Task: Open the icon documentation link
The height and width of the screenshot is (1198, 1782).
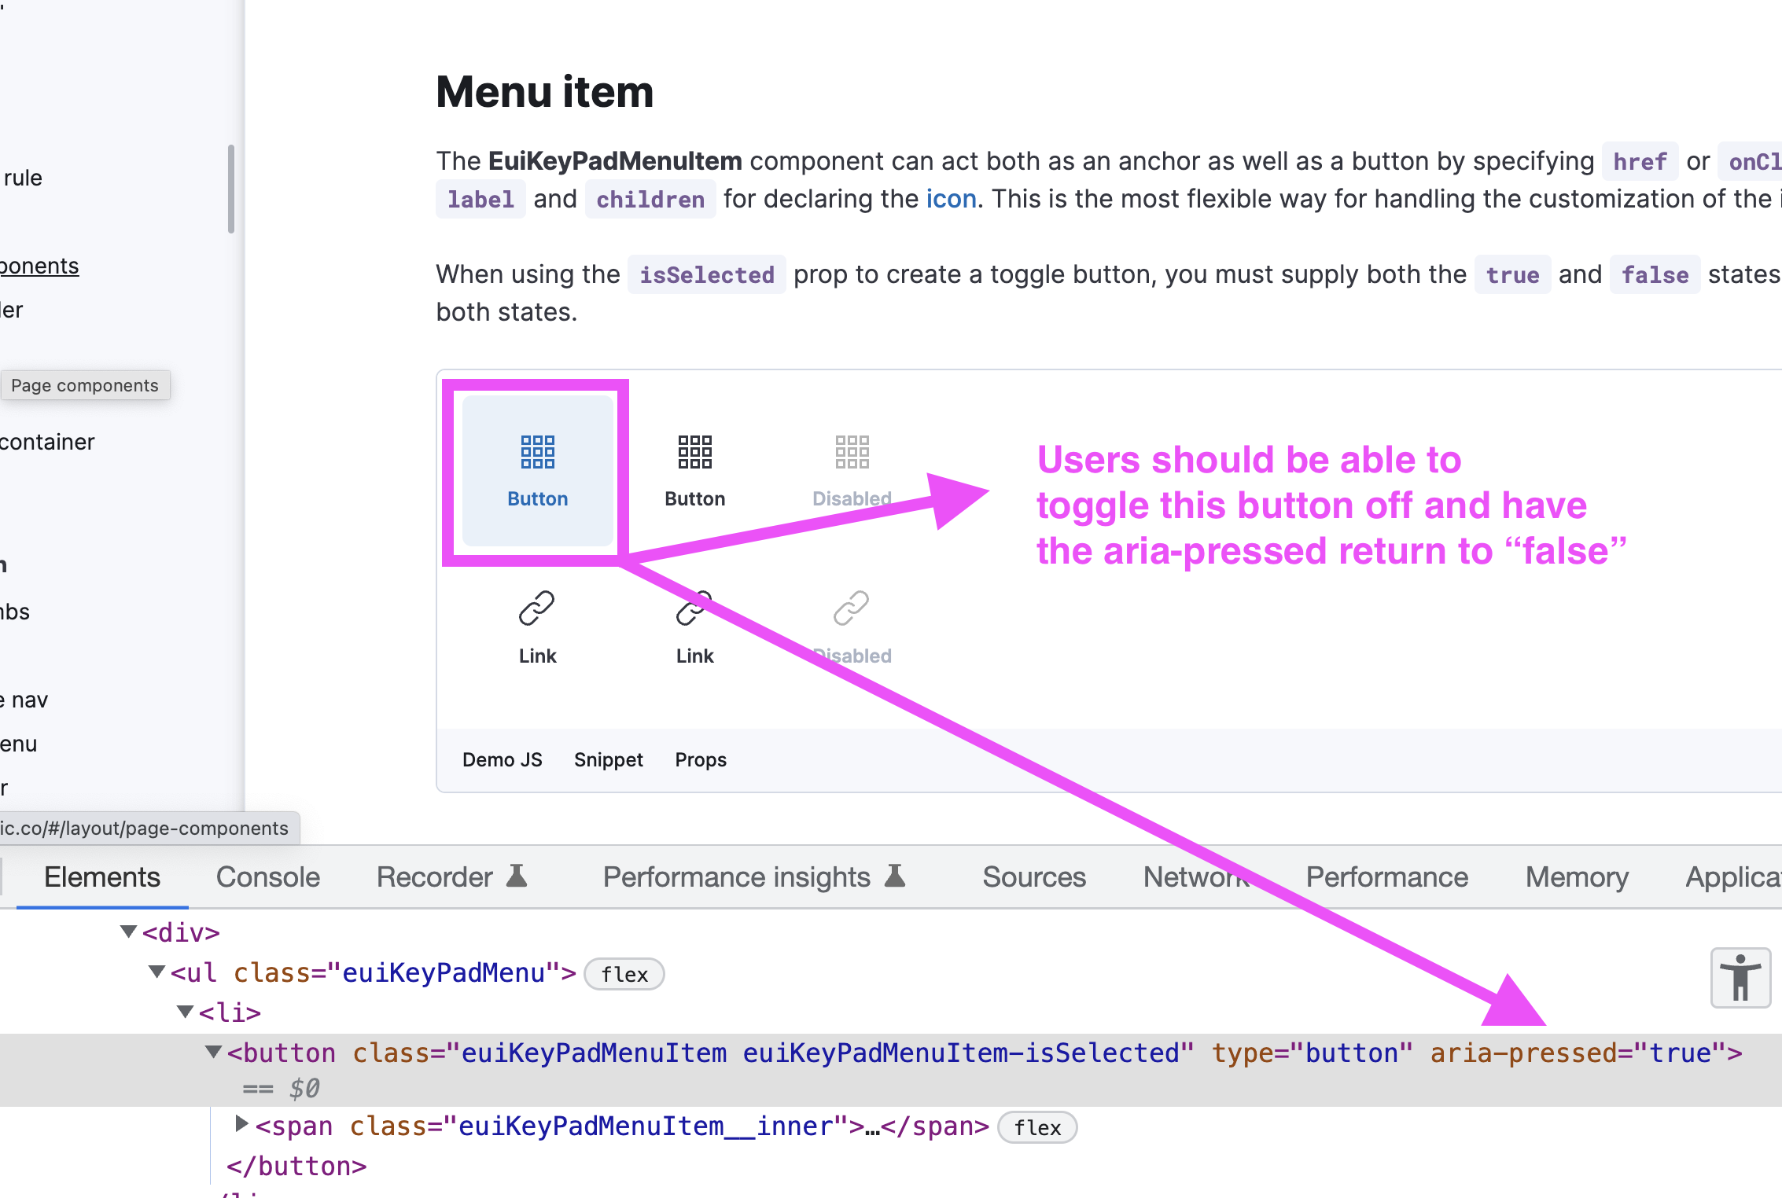Action: pos(950,199)
